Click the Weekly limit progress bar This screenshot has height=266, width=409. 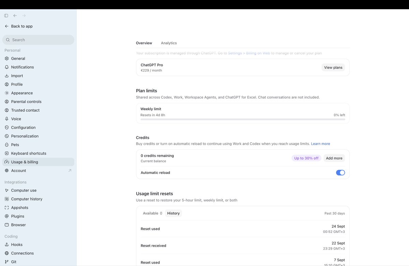tap(243, 119)
